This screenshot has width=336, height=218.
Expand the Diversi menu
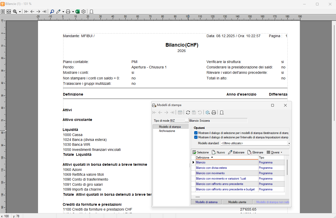click(274, 152)
